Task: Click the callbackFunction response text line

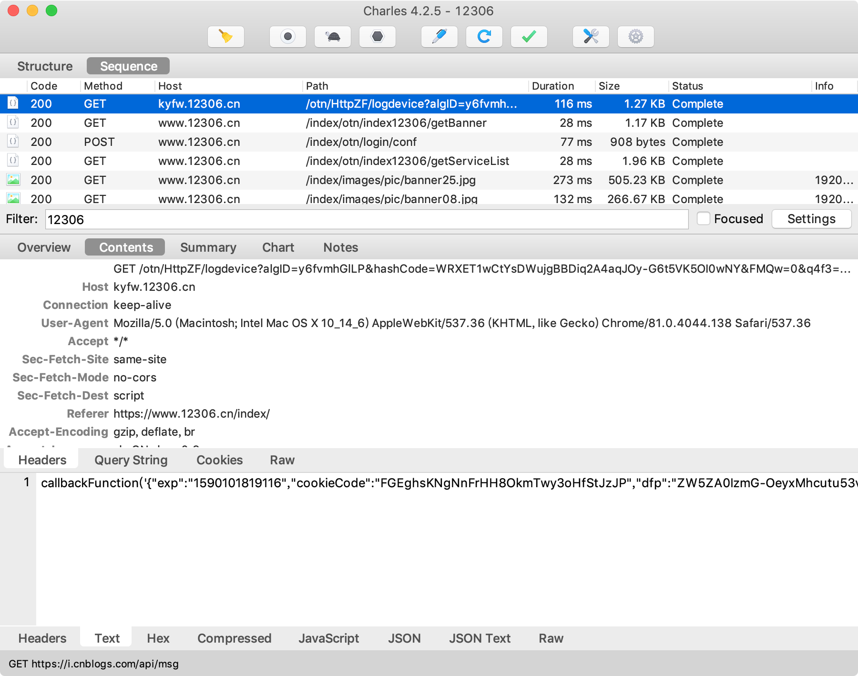Action: pyautogui.click(x=449, y=483)
